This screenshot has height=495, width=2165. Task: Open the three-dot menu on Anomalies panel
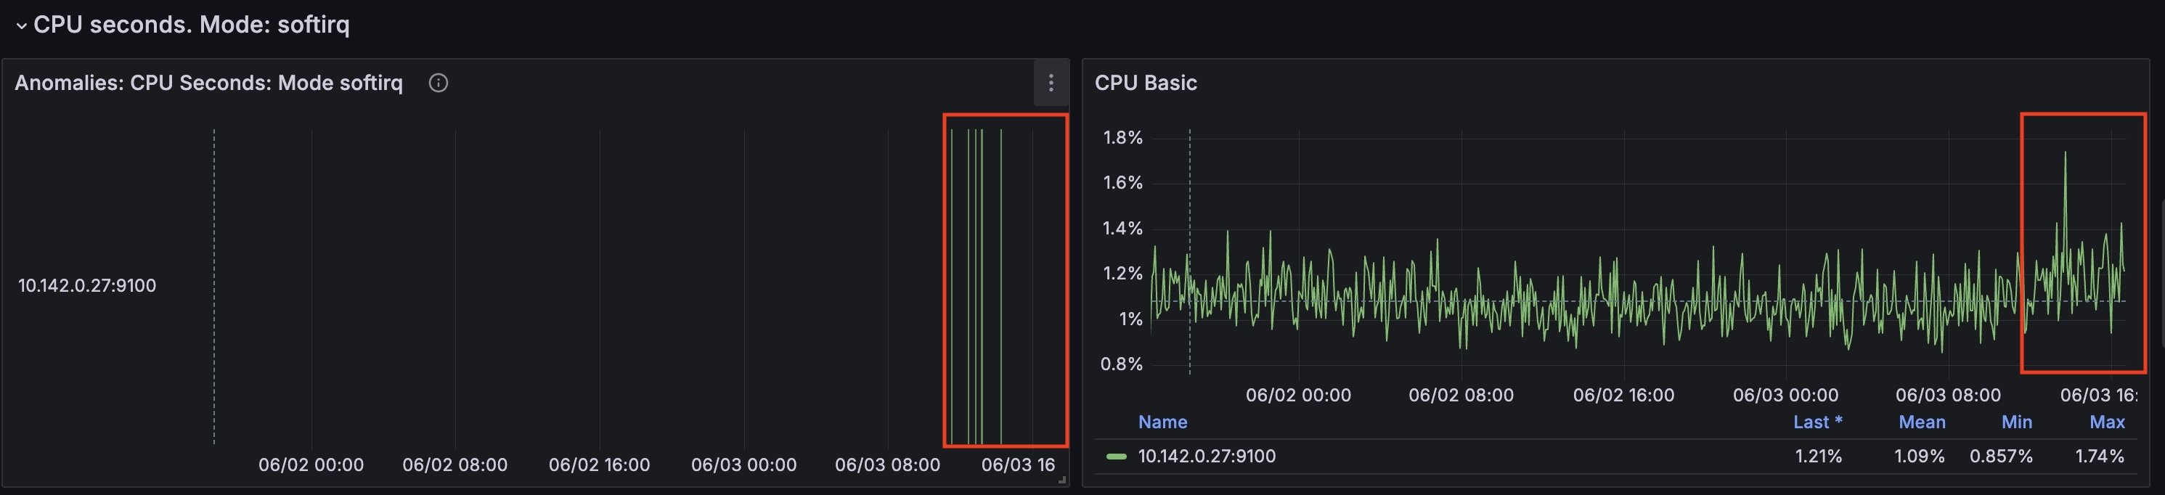coord(1050,82)
